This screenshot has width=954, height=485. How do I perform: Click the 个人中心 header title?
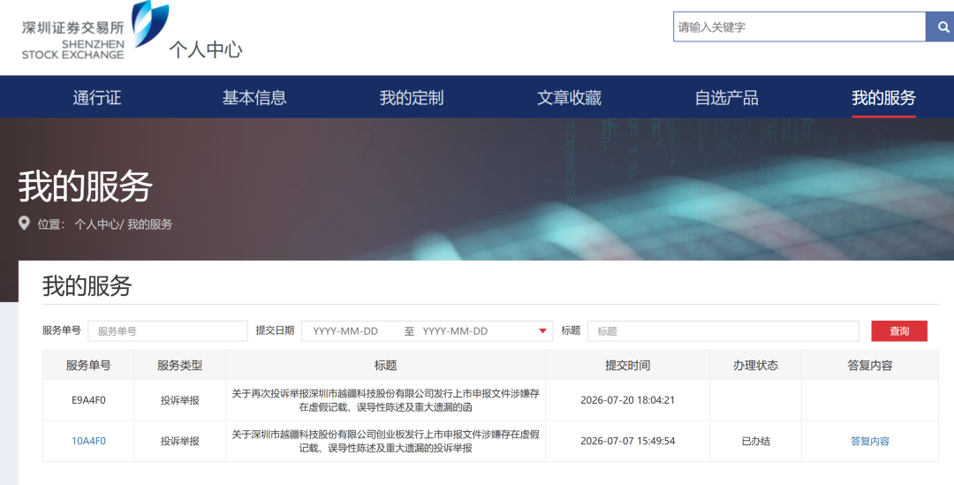(206, 49)
